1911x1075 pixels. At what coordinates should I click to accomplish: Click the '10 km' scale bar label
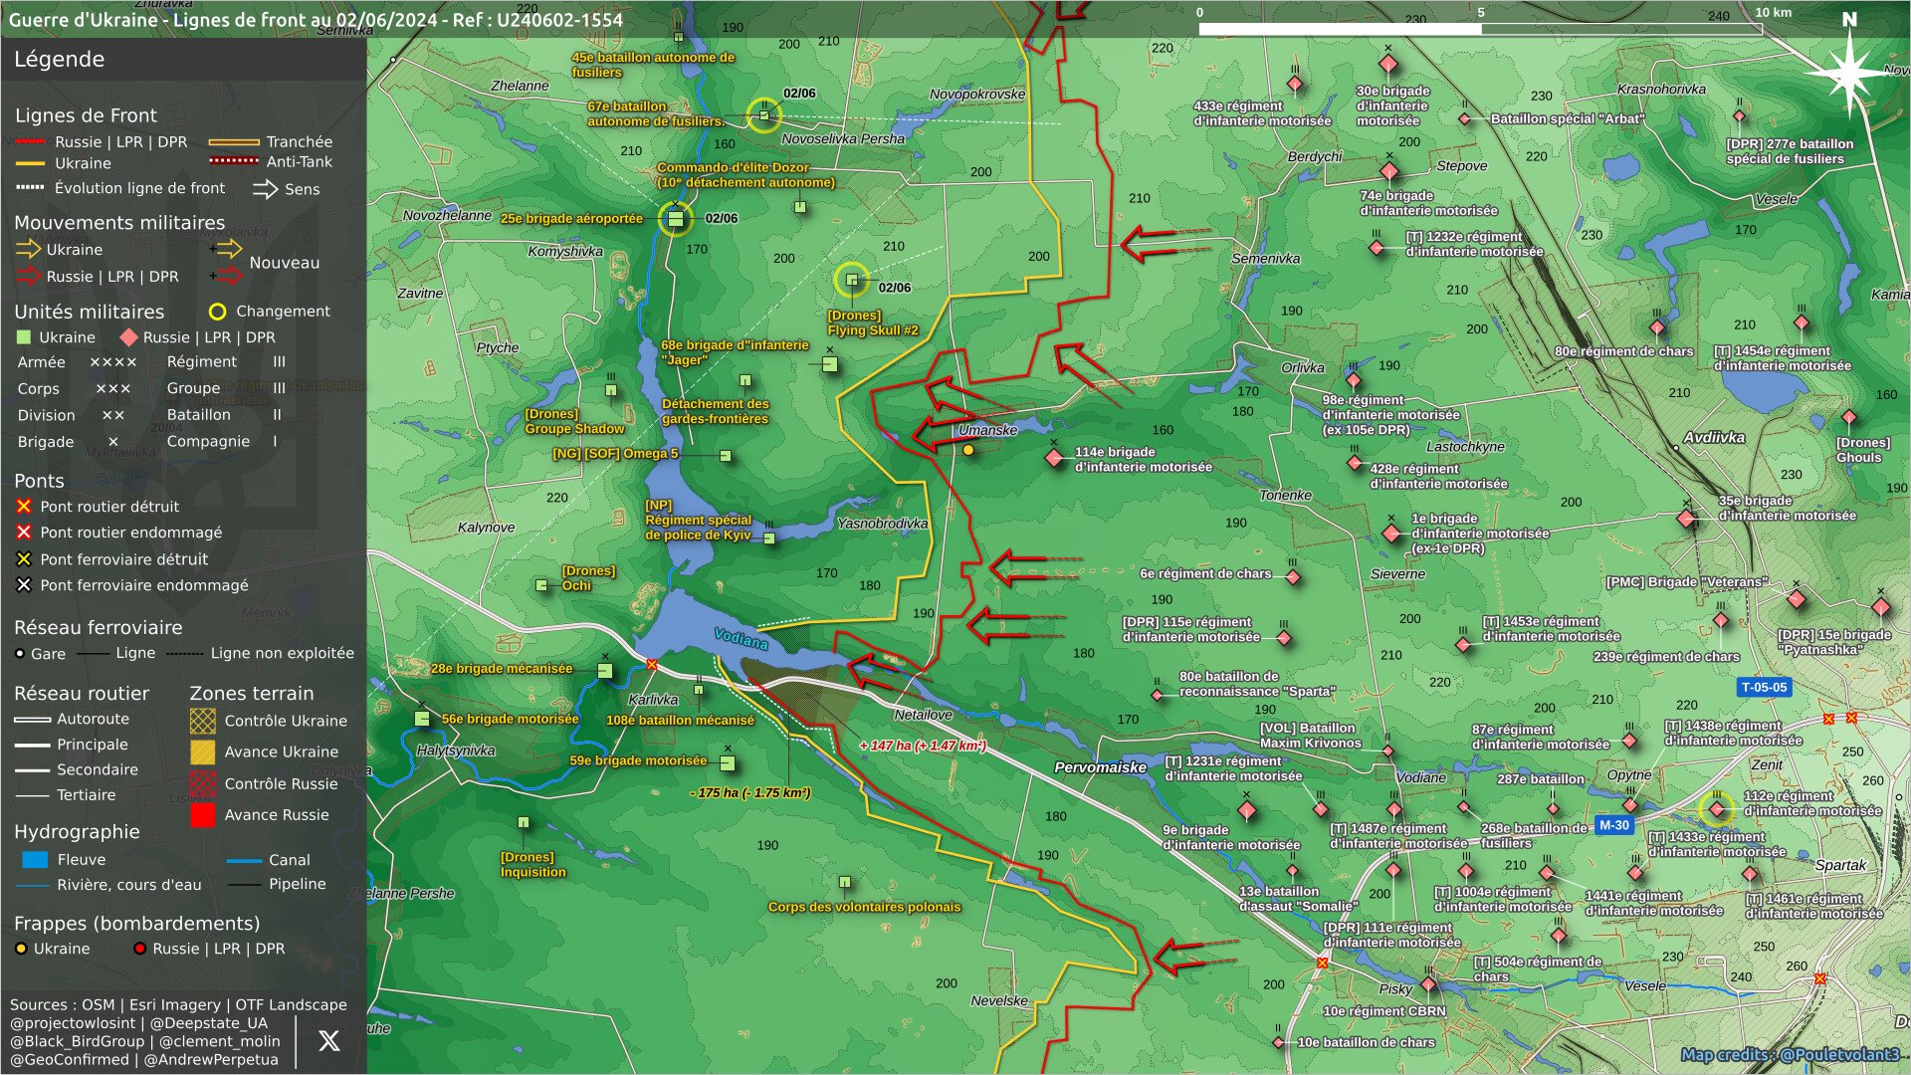click(x=1773, y=12)
